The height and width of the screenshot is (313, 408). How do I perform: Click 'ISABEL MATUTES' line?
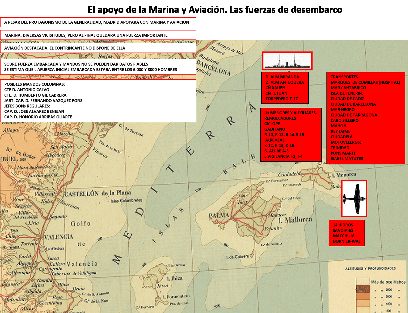(347, 159)
